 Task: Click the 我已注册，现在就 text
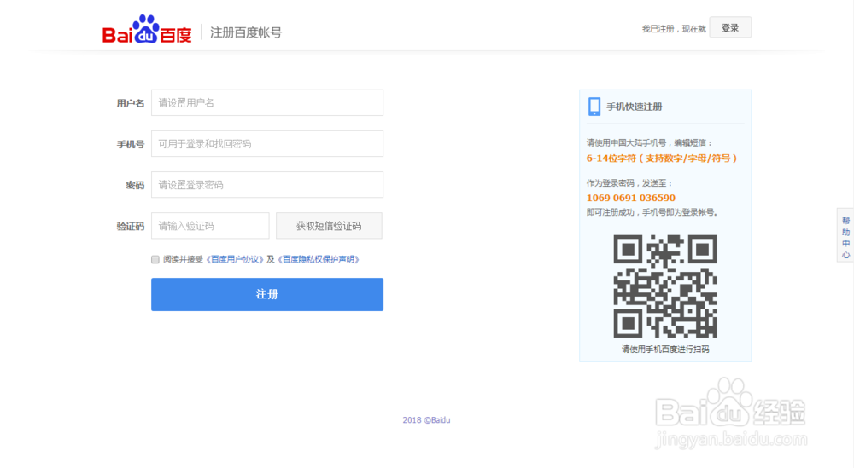[674, 29]
